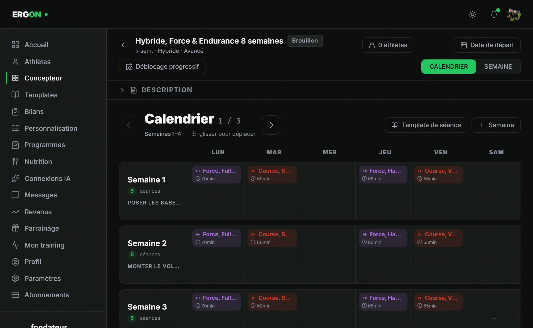Open Semaine 3 Tuesday Course session

tap(272, 302)
